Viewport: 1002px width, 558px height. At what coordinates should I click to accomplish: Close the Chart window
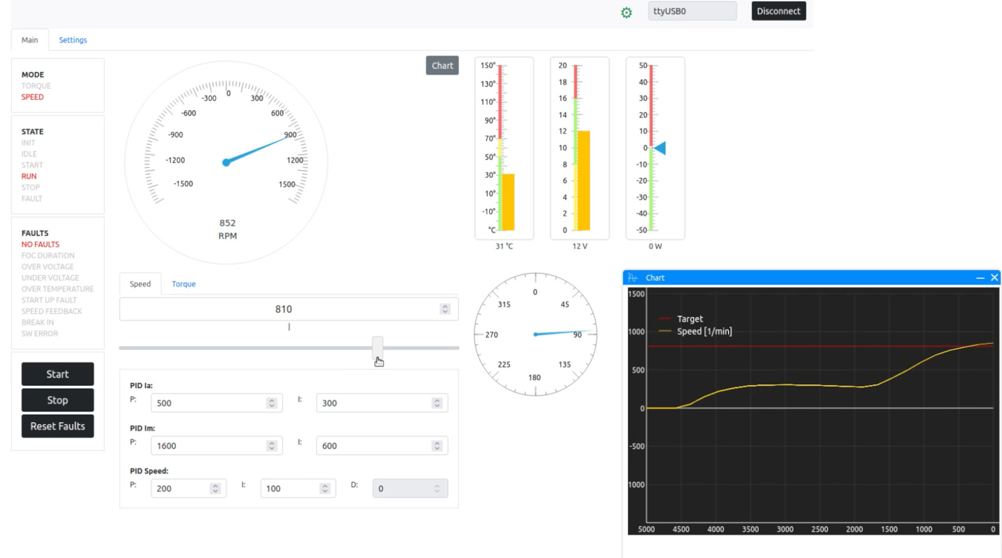click(994, 278)
